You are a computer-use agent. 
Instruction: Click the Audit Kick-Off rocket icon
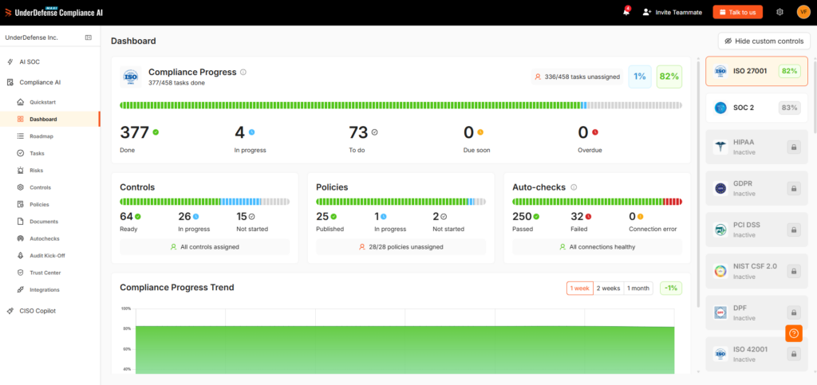pyautogui.click(x=20, y=255)
